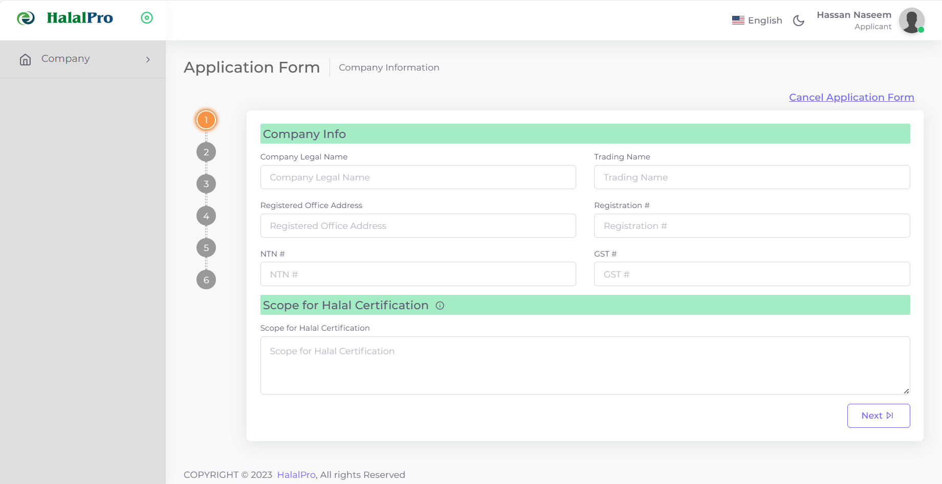The image size is (942, 484).
Task: Select the Scope for Halal Certification textarea
Action: [x=584, y=365]
